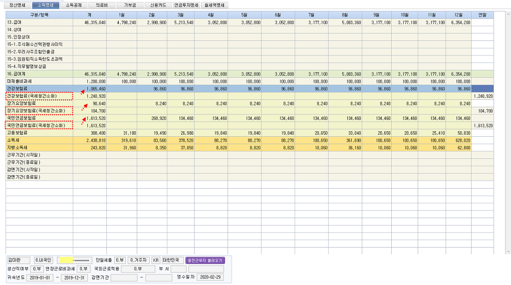Open the 0.거주자 residency dropdown

click(138, 260)
